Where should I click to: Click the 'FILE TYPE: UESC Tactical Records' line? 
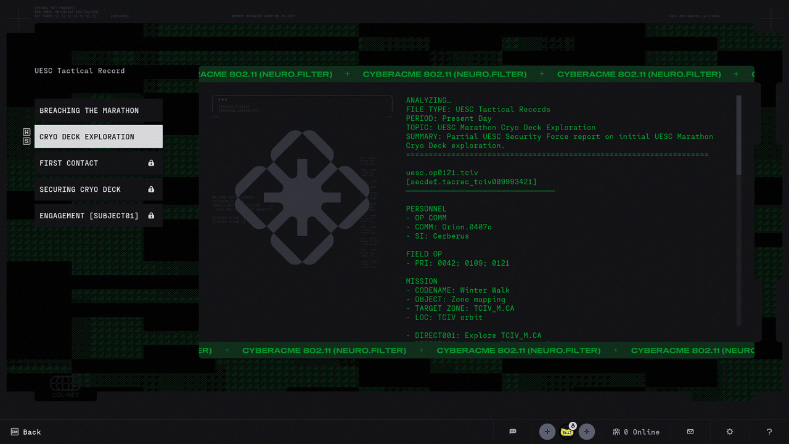click(x=478, y=109)
